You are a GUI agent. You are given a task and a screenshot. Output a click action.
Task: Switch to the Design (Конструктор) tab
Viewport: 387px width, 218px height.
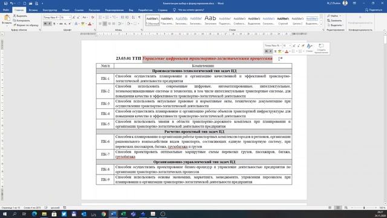tap(50, 10)
